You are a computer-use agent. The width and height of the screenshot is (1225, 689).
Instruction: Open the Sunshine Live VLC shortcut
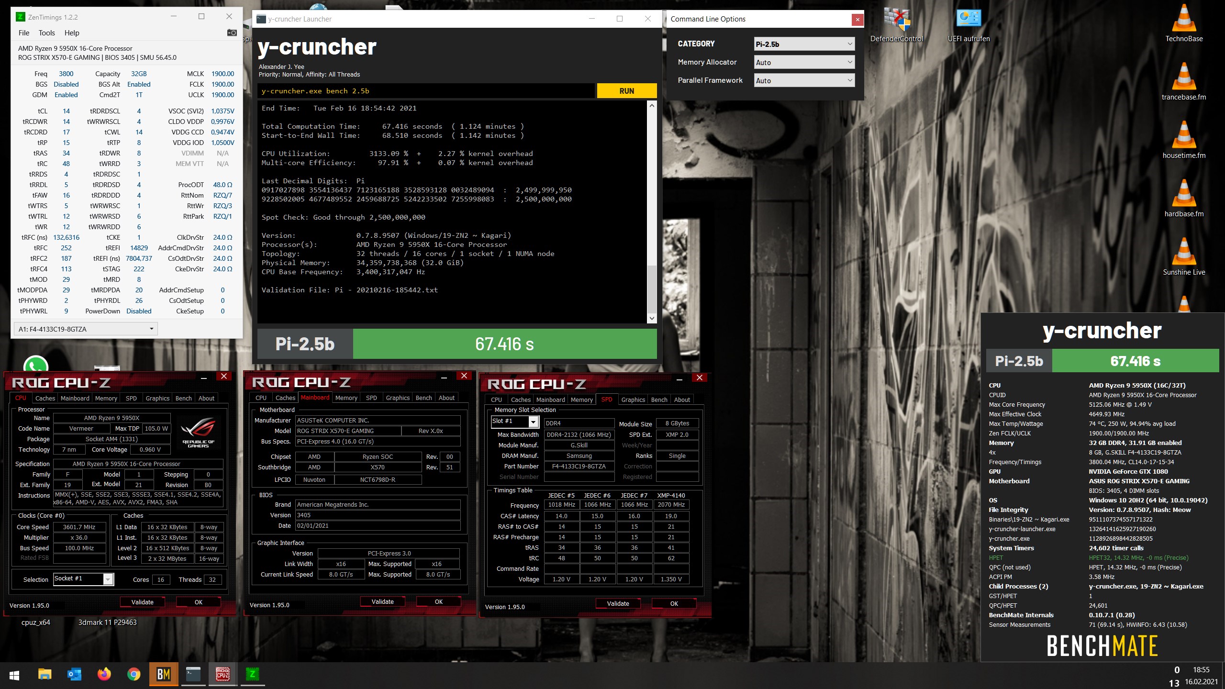point(1184,257)
